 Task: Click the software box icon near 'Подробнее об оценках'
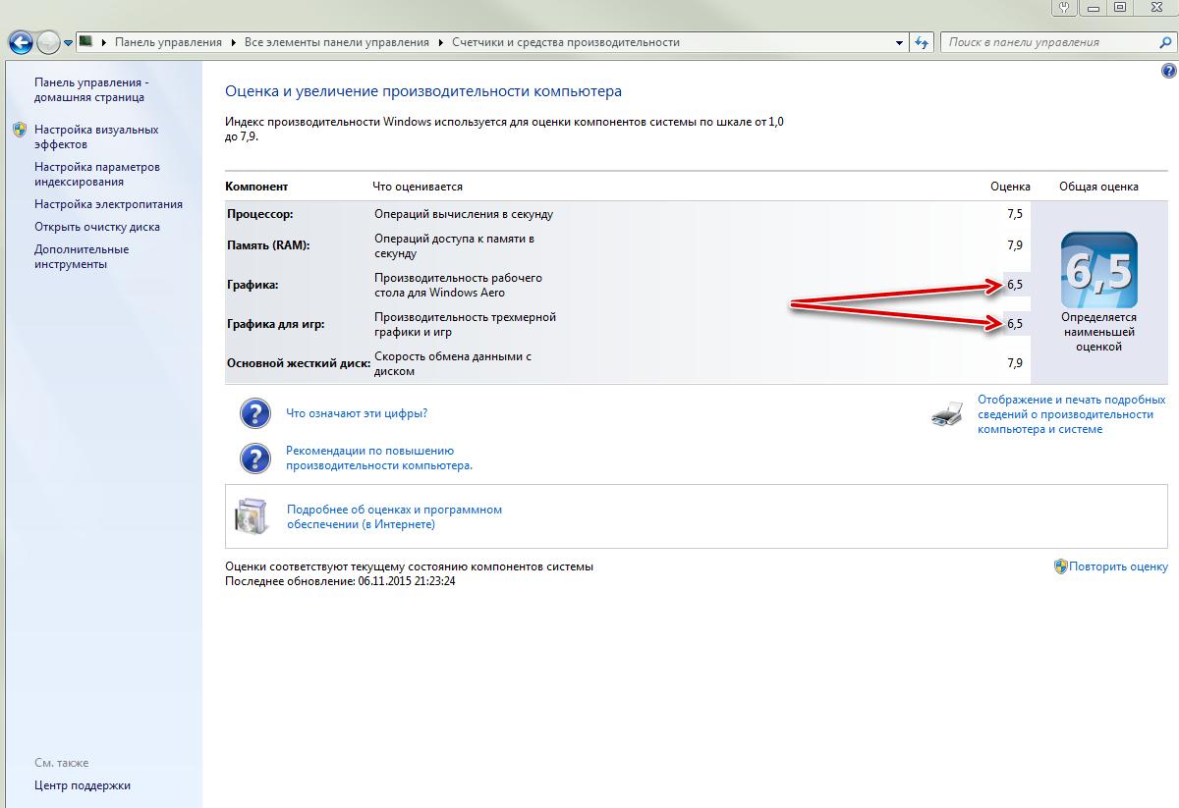coord(251,516)
